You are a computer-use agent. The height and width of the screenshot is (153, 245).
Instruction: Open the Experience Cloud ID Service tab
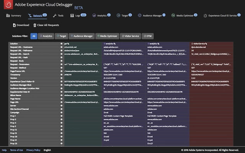coord(222,15)
